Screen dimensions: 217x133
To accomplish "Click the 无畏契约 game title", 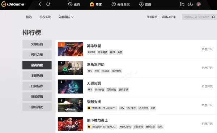I will point(94,83).
